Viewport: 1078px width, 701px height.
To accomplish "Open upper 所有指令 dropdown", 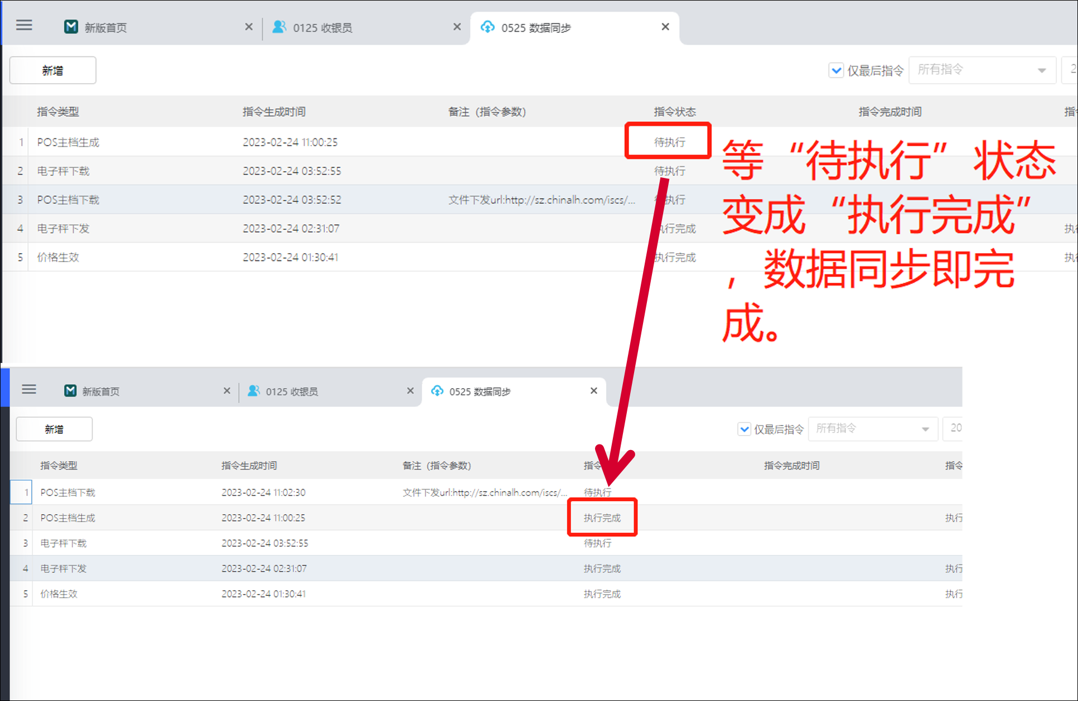I will click(x=982, y=70).
